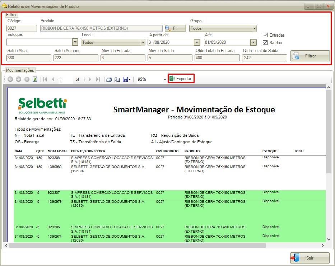Viewport: 335px width, 266px height.
Task: Go back in report viewer toolbar
Action: pyautogui.click(x=10, y=79)
